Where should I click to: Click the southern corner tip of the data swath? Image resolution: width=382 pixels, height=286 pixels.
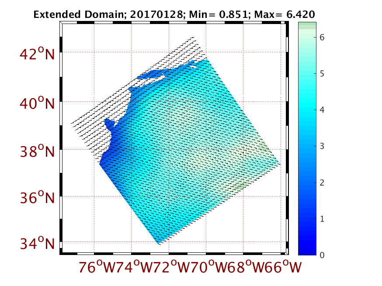point(158,243)
